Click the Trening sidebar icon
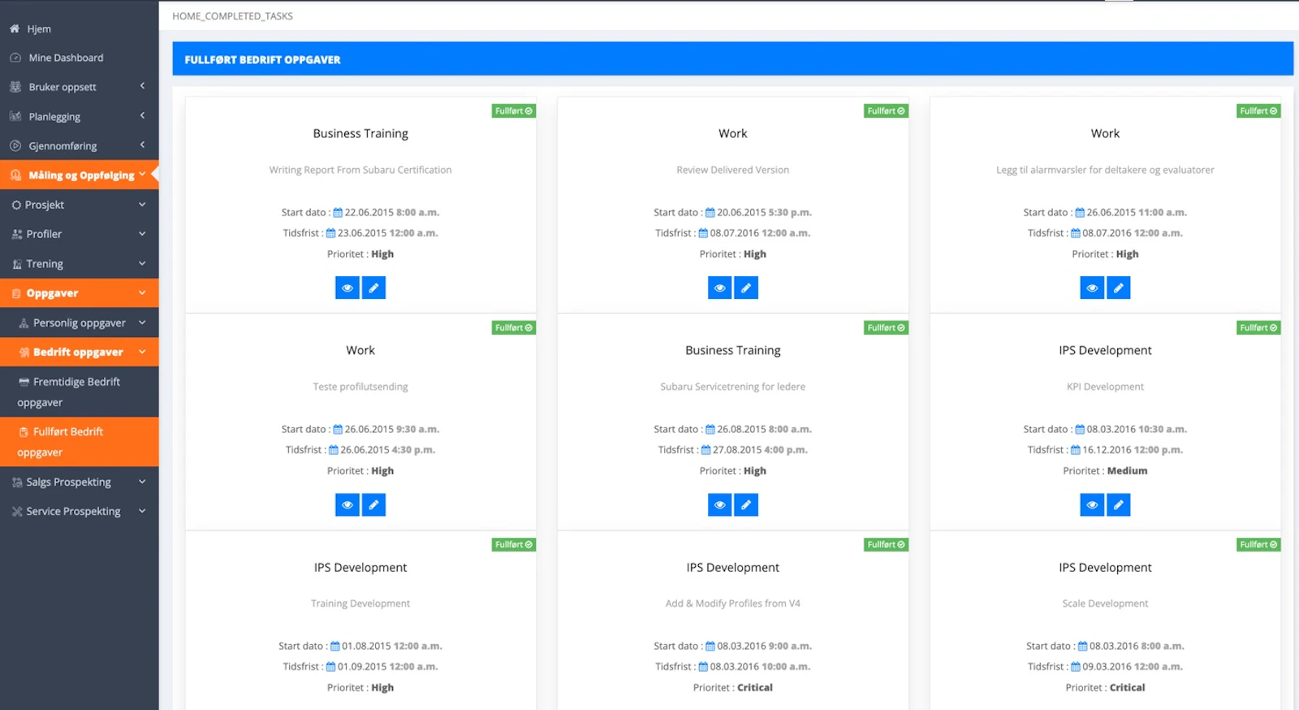The width and height of the screenshot is (1299, 710). tap(17, 264)
